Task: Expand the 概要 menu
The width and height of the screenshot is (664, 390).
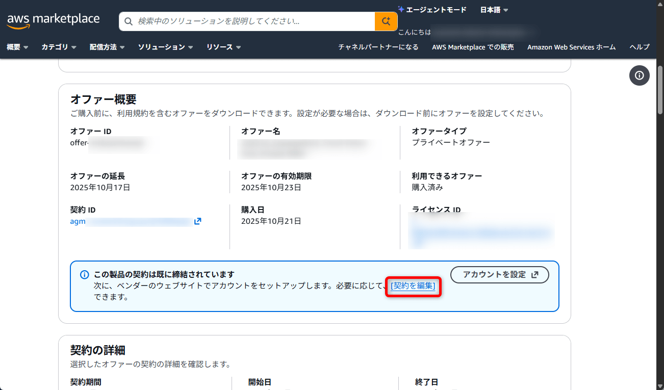Action: [17, 47]
